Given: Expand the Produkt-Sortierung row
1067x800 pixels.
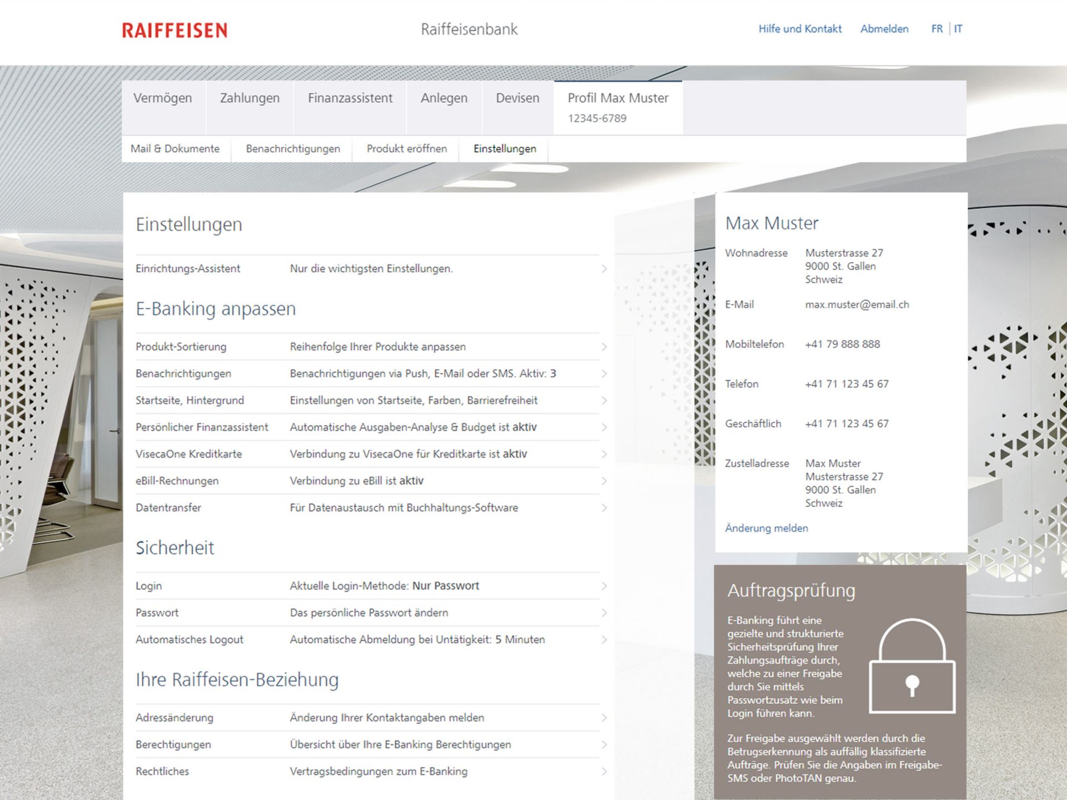Looking at the screenshot, I should 604,347.
